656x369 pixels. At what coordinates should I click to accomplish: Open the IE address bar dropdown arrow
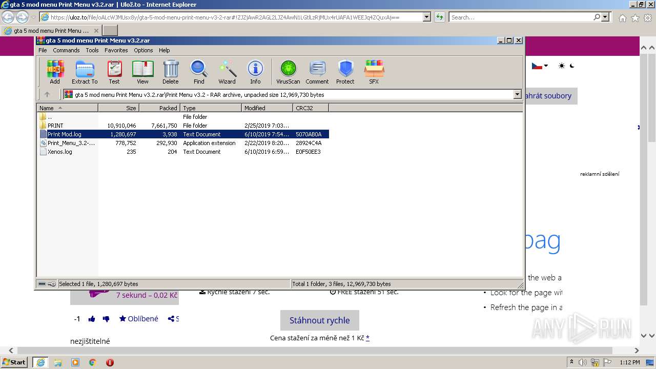pyautogui.click(x=426, y=17)
